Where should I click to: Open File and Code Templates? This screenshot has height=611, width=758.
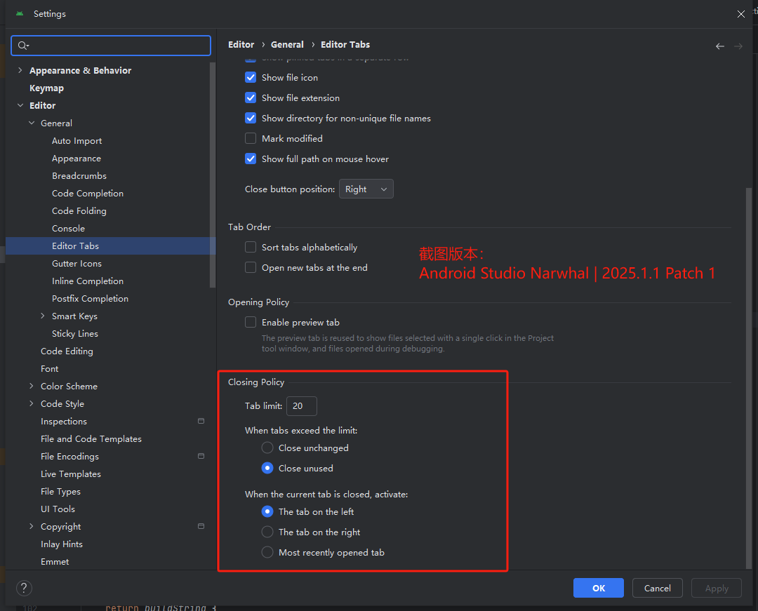point(91,438)
